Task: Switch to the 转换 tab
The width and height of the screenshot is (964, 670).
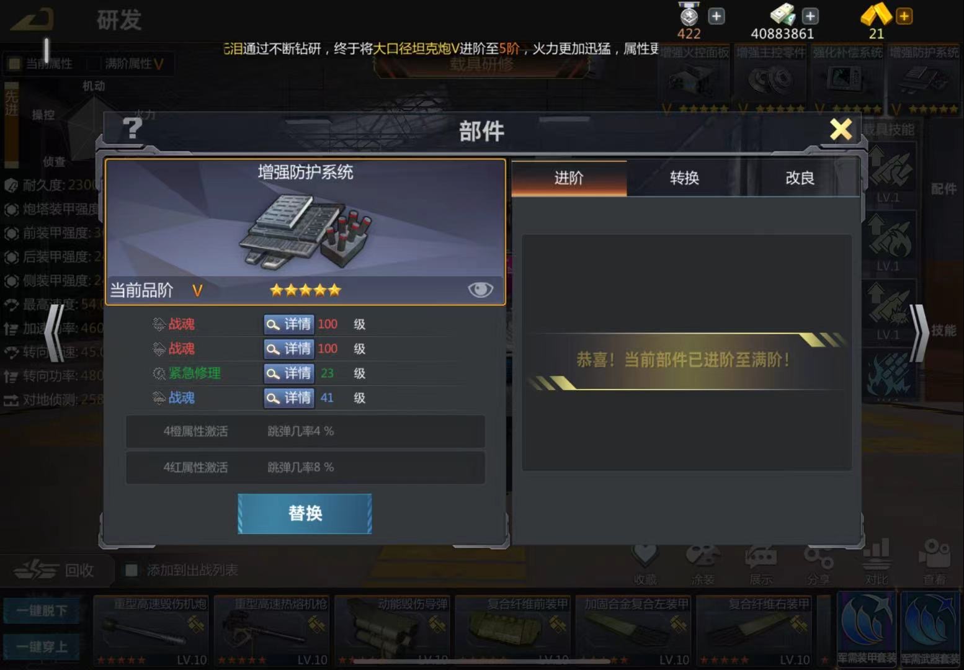Action: (x=684, y=178)
